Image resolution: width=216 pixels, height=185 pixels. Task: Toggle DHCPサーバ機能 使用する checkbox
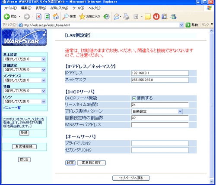134,98
